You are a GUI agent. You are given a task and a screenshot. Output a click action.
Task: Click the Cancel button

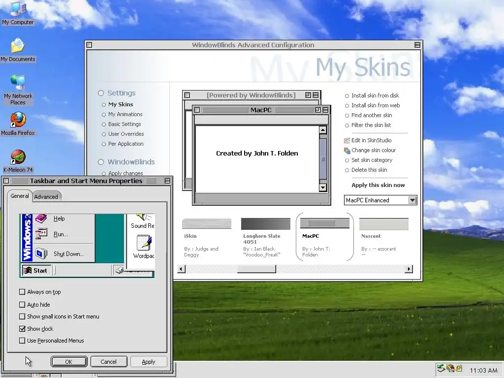[109, 362]
